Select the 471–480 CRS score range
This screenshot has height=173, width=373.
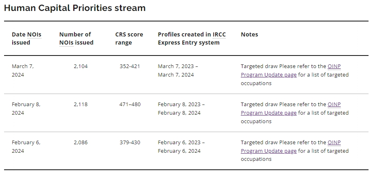130,104
